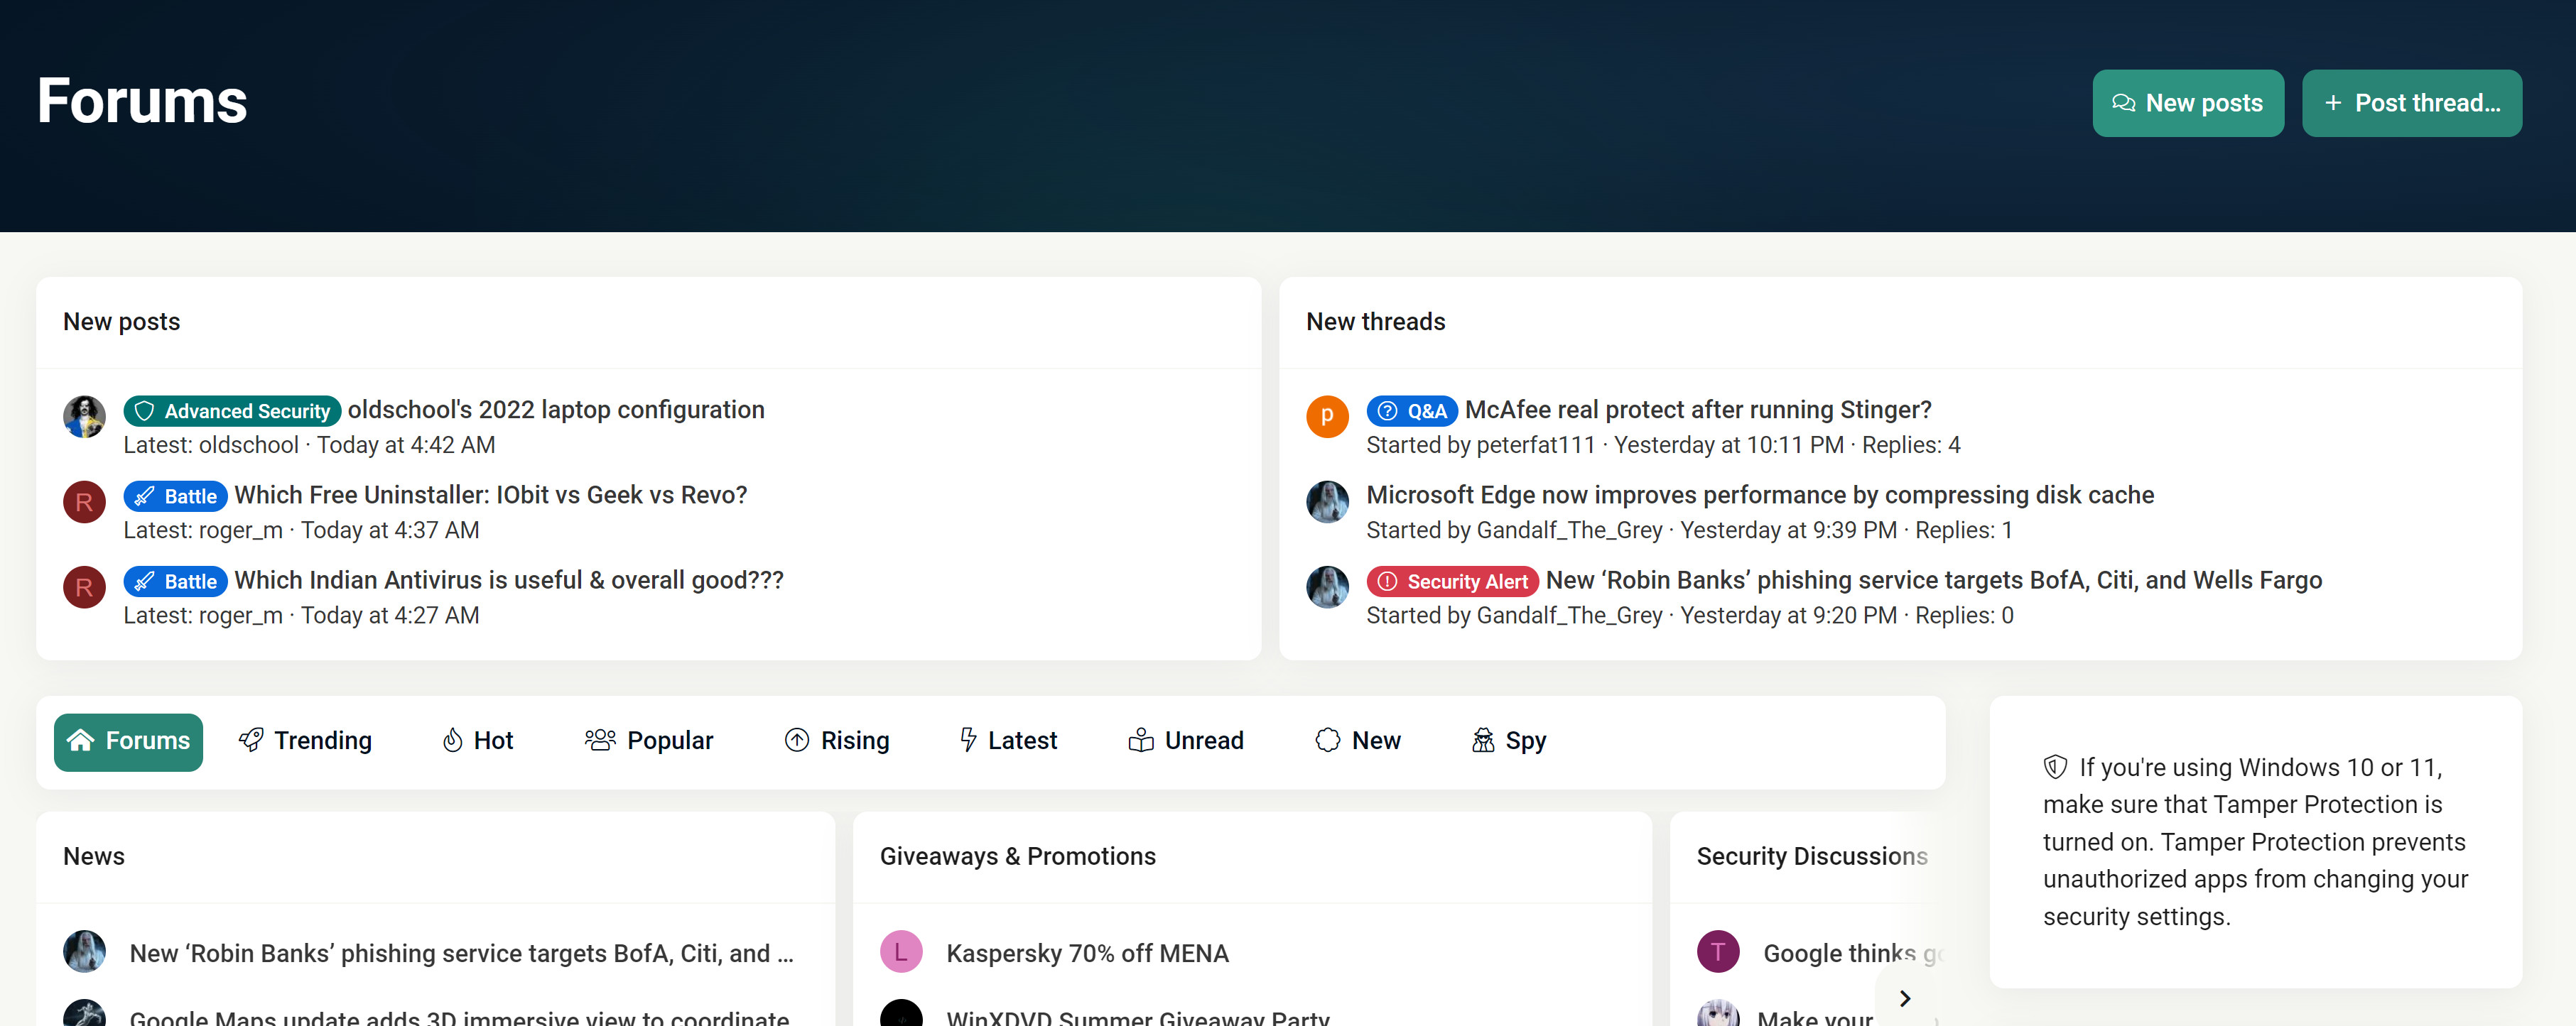Click peterfat111's orange avatar
This screenshot has height=1026, width=2576.
click(x=1327, y=415)
